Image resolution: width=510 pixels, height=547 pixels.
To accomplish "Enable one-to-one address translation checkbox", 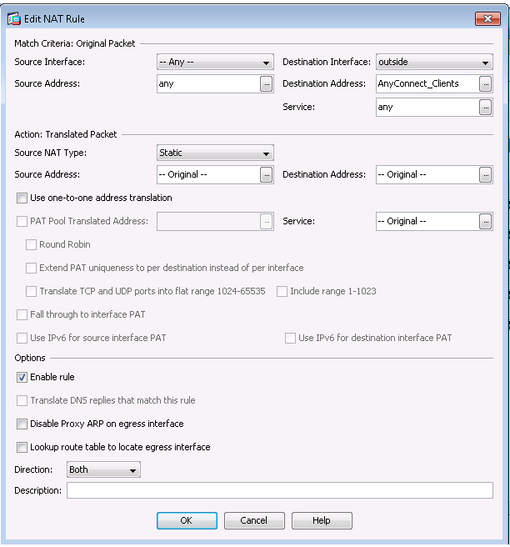I will [22, 198].
